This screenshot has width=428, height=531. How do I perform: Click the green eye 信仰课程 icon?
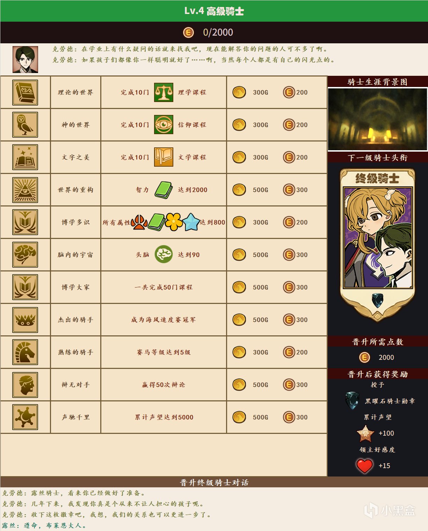coord(164,125)
